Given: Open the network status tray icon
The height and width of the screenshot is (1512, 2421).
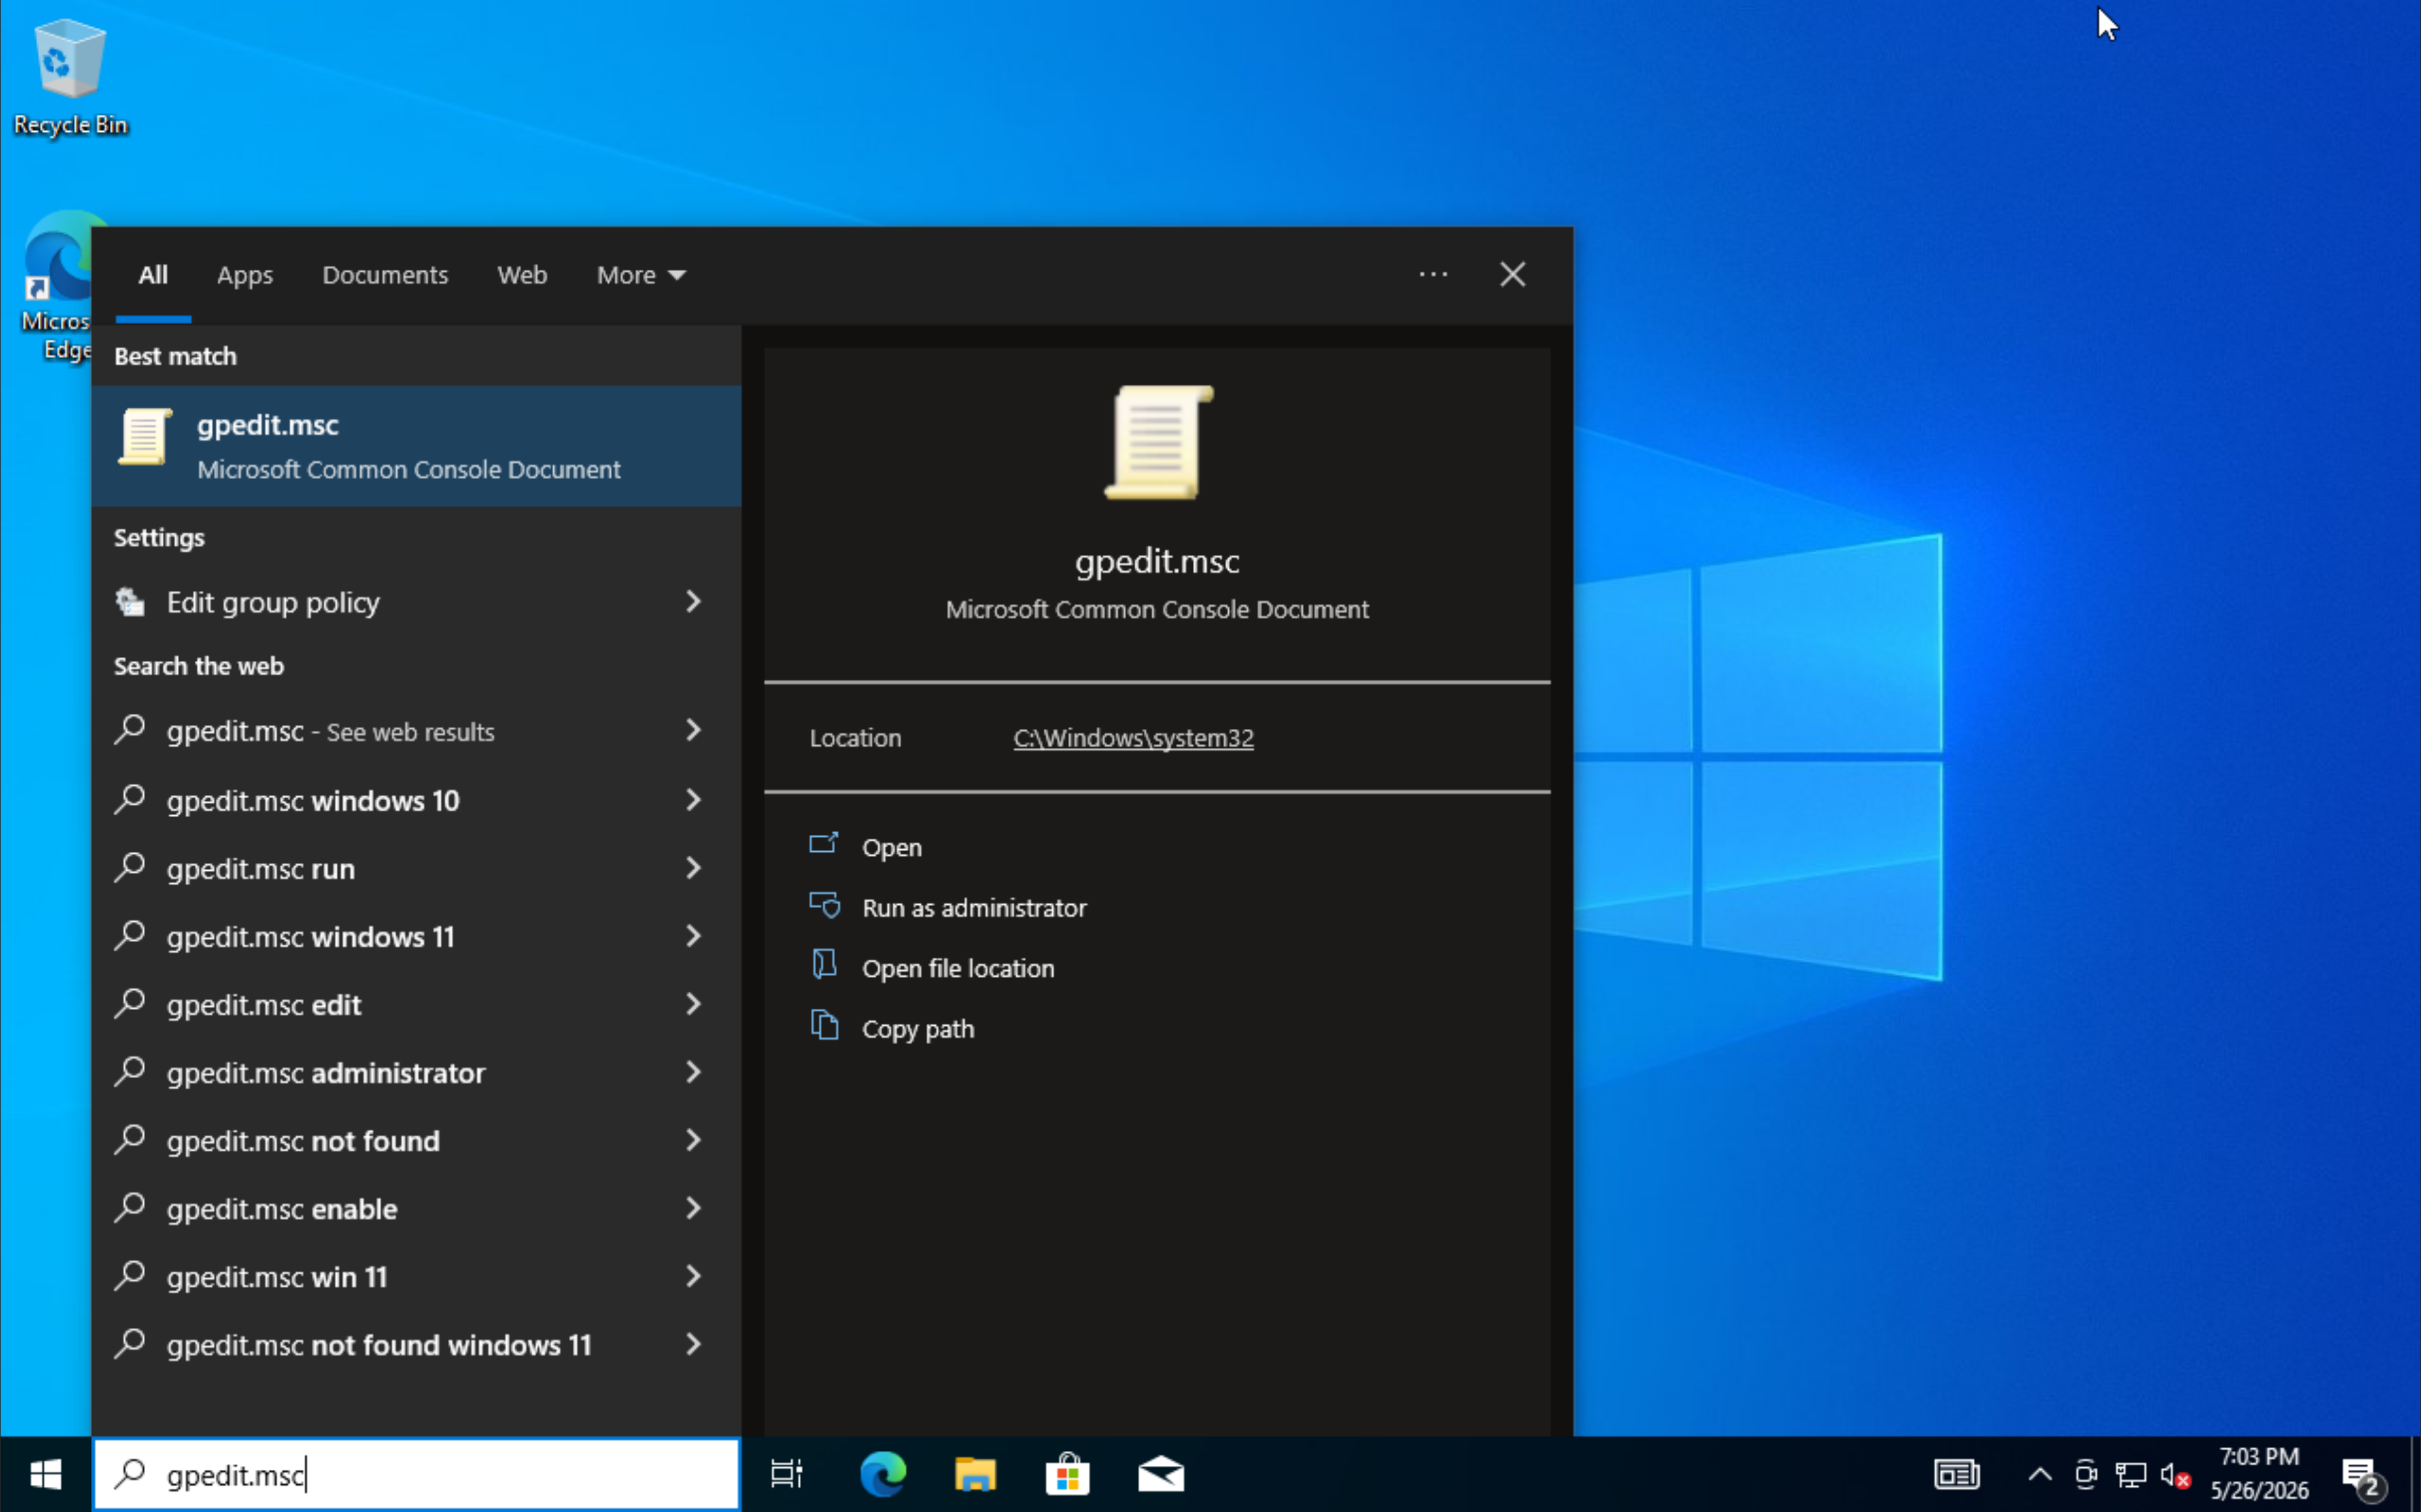Looking at the screenshot, I should click(x=2131, y=1474).
